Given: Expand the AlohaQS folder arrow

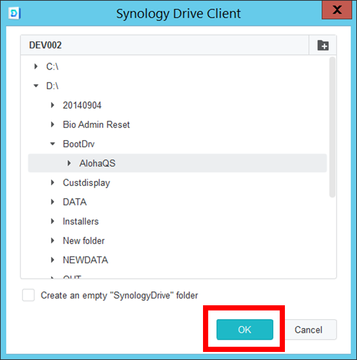Looking at the screenshot, I should [69, 163].
